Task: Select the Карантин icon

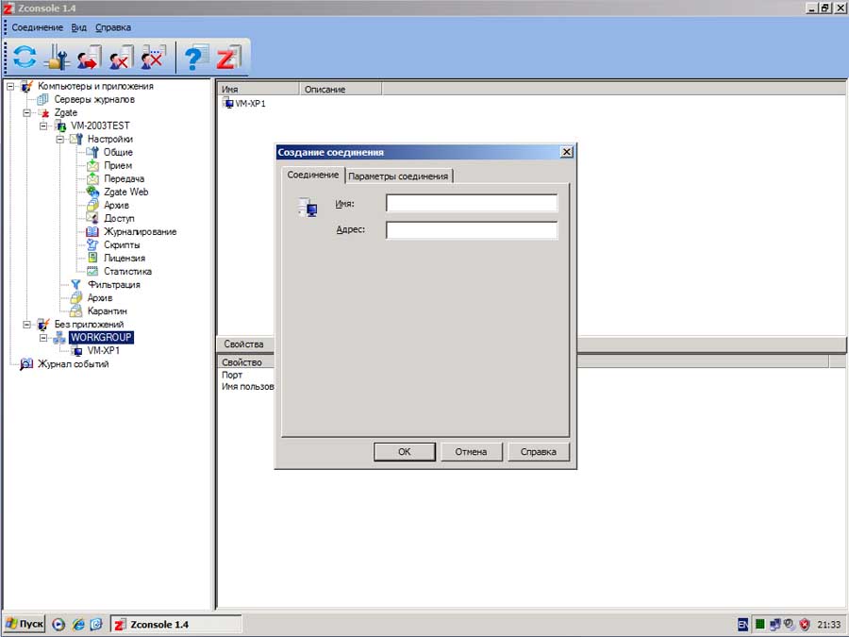Action: 75,310
